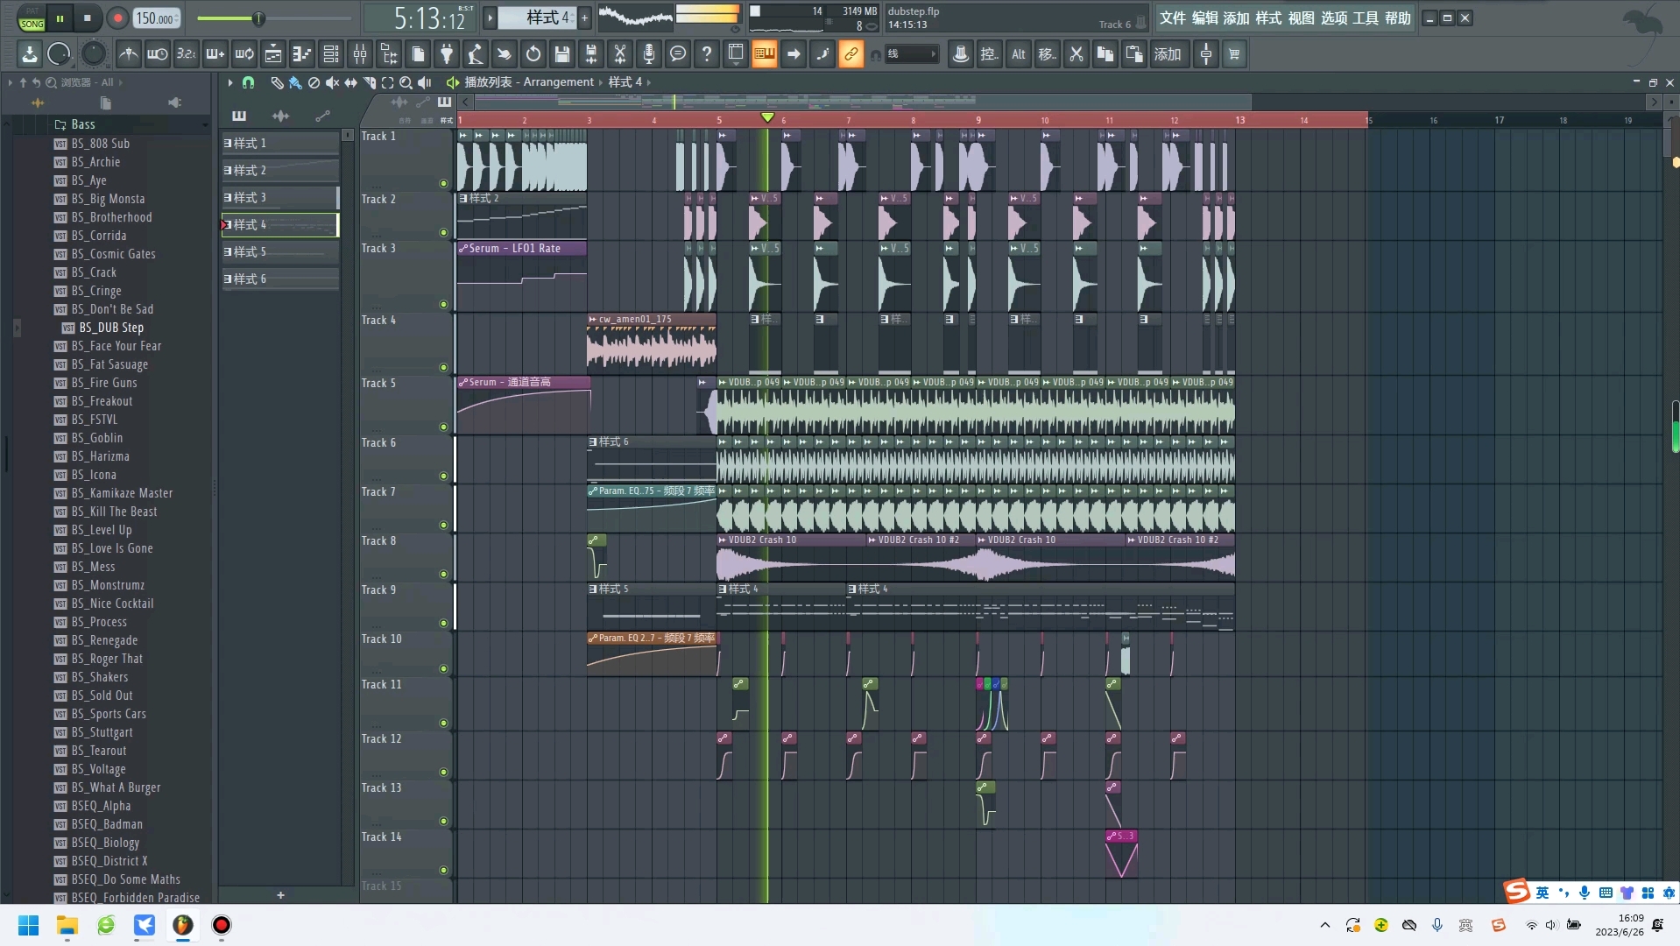Open the help question mark icon
The image size is (1680, 946).
[707, 54]
